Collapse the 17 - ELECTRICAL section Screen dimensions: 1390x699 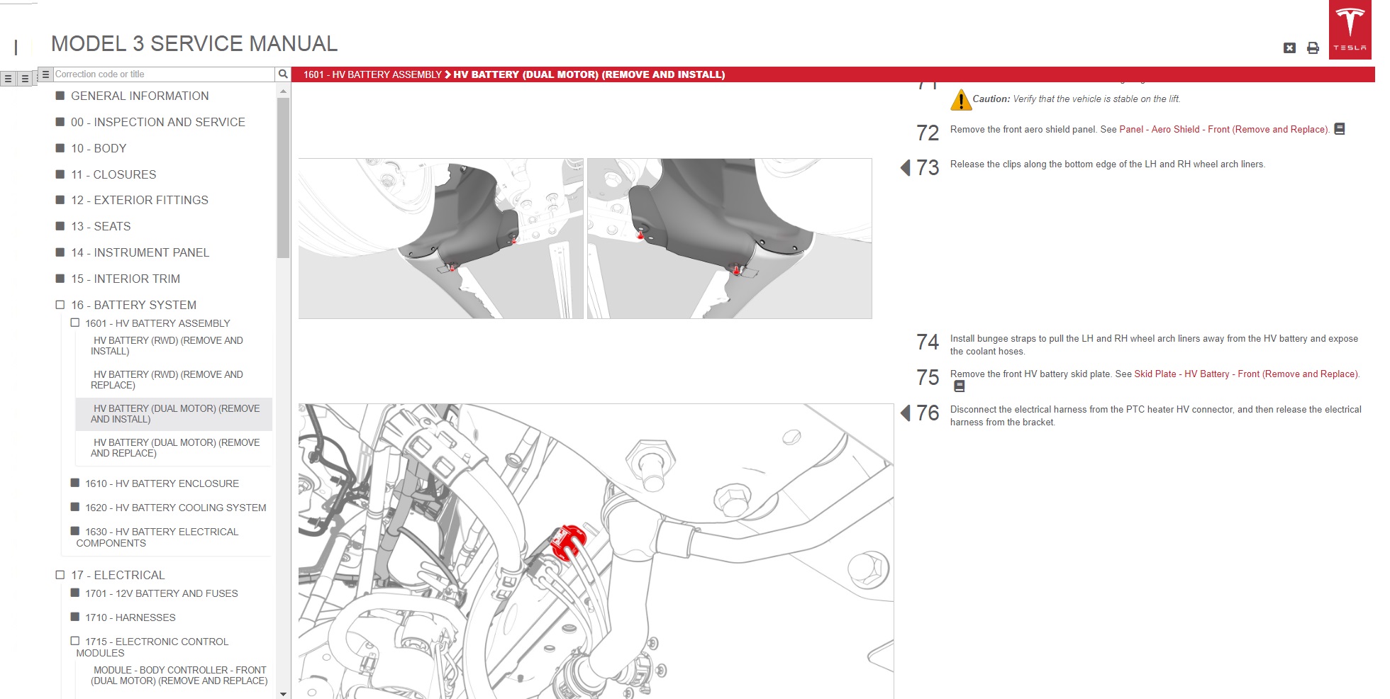point(60,575)
